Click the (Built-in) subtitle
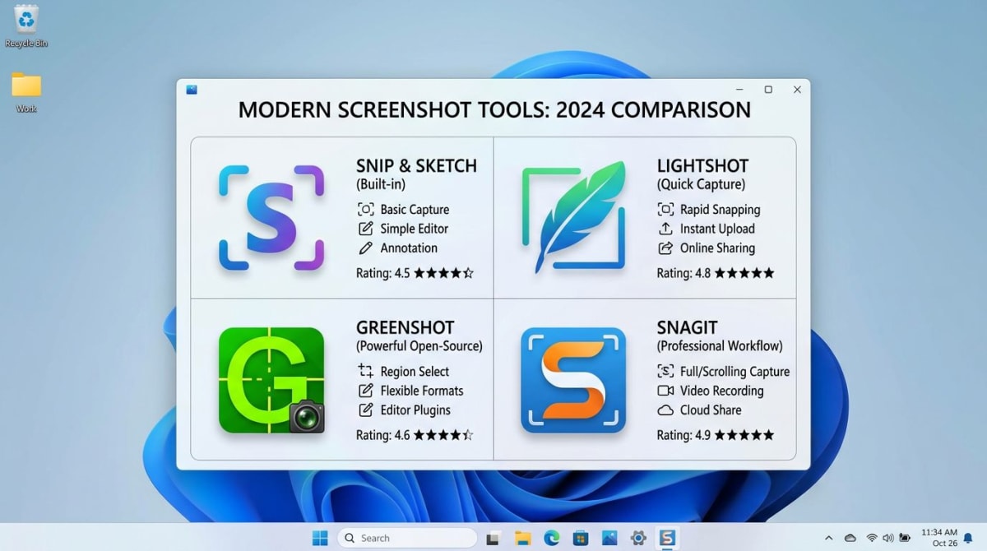The height and width of the screenshot is (551, 987). (x=381, y=184)
